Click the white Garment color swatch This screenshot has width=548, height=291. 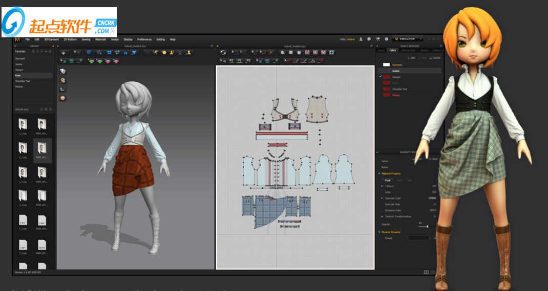[386, 65]
